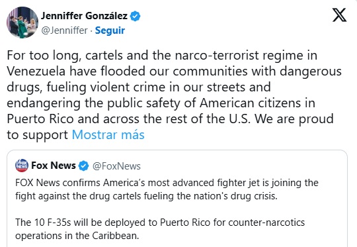Viewport: 357px width, 247px height.
Task: Expand the tweet with Mostrar más
Action: point(108,135)
